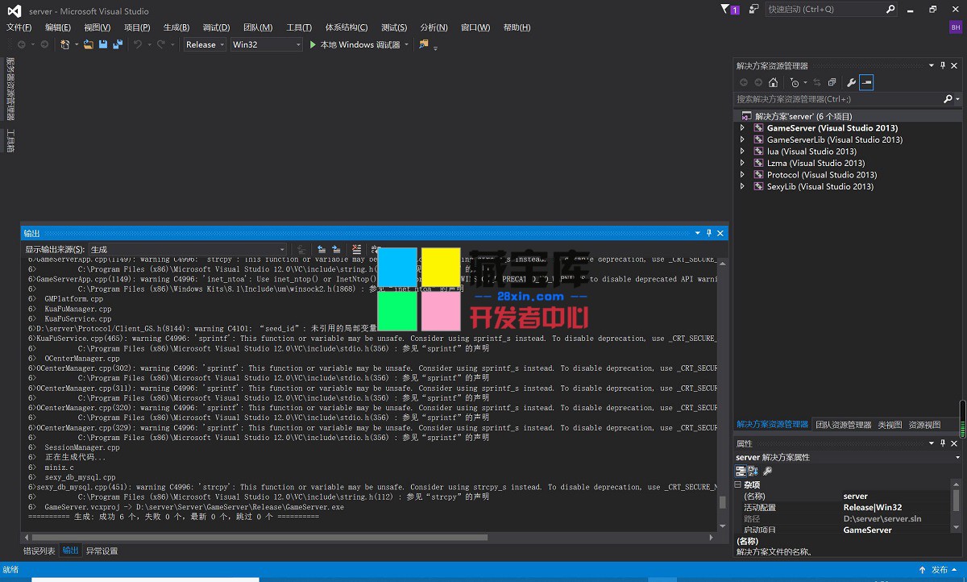Click the Categorized view icon in Properties
Image resolution: width=967 pixels, height=582 pixels.
pyautogui.click(x=741, y=471)
